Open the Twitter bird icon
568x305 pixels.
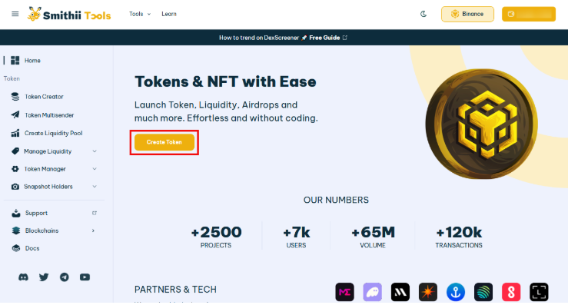click(x=44, y=277)
